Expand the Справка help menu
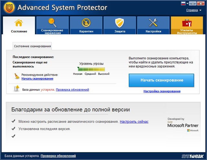Image resolution: width=207 pixels, height=160 pixels. (192, 10)
